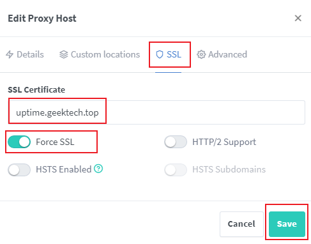Screen dimensions: 311x244
Task: Toggle the HSTS Subdomains switch
Action: 176,170
